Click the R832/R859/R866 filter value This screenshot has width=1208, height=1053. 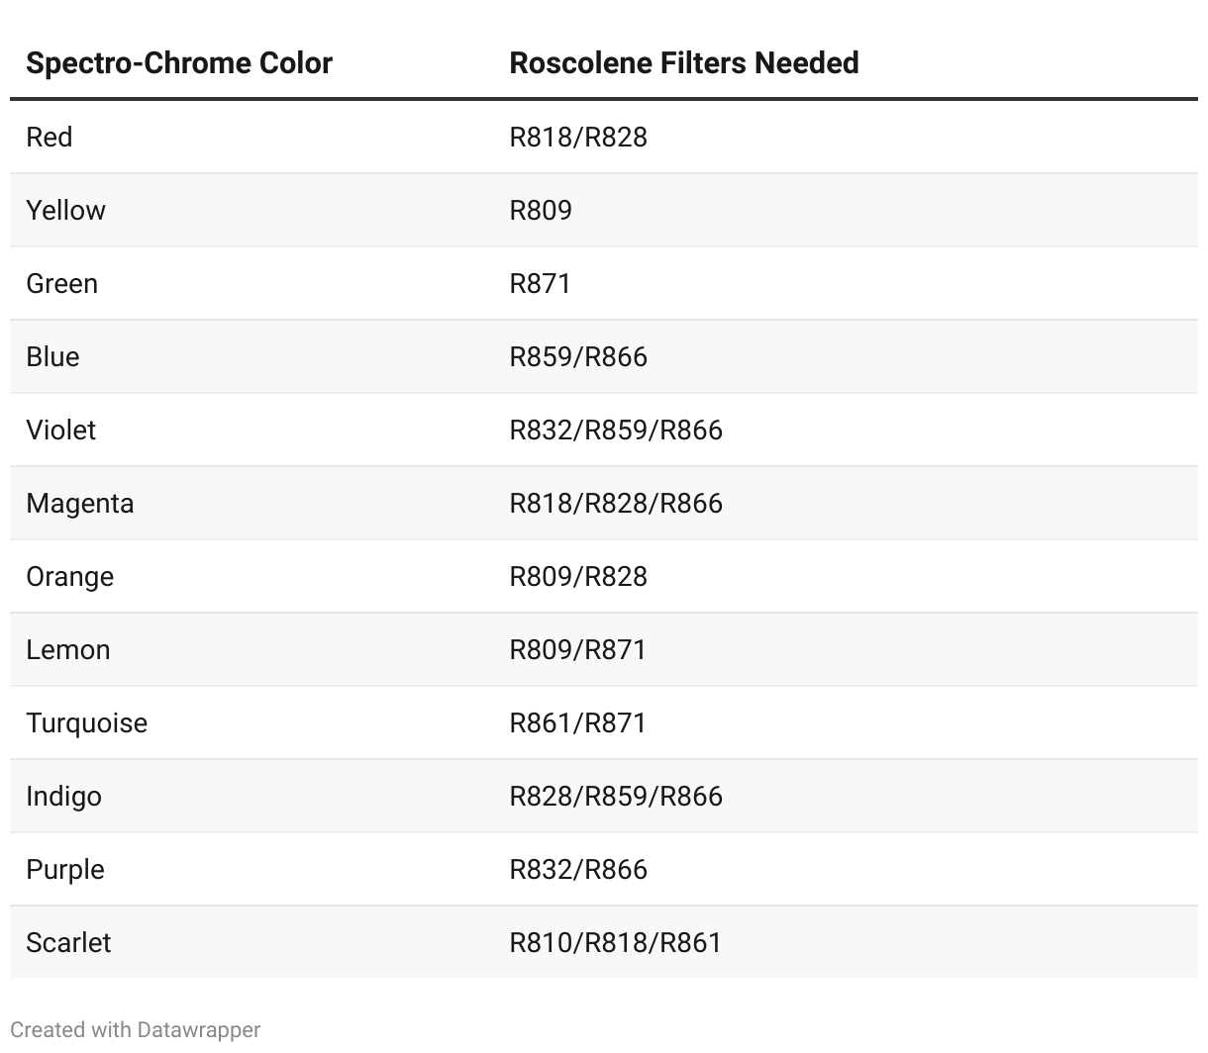pyautogui.click(x=616, y=430)
